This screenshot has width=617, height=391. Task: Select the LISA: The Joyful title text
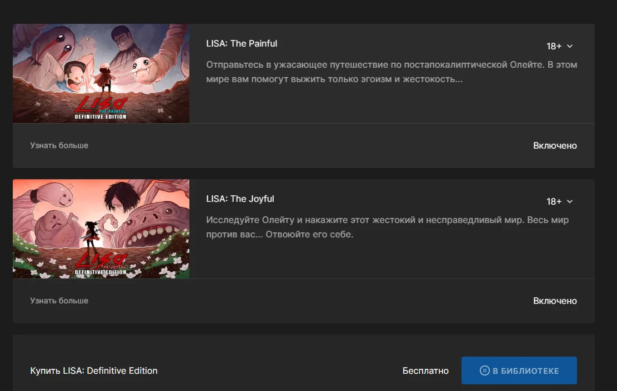click(x=240, y=199)
